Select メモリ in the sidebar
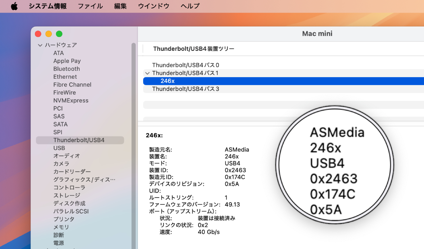This screenshot has width=424, height=249. [61, 227]
